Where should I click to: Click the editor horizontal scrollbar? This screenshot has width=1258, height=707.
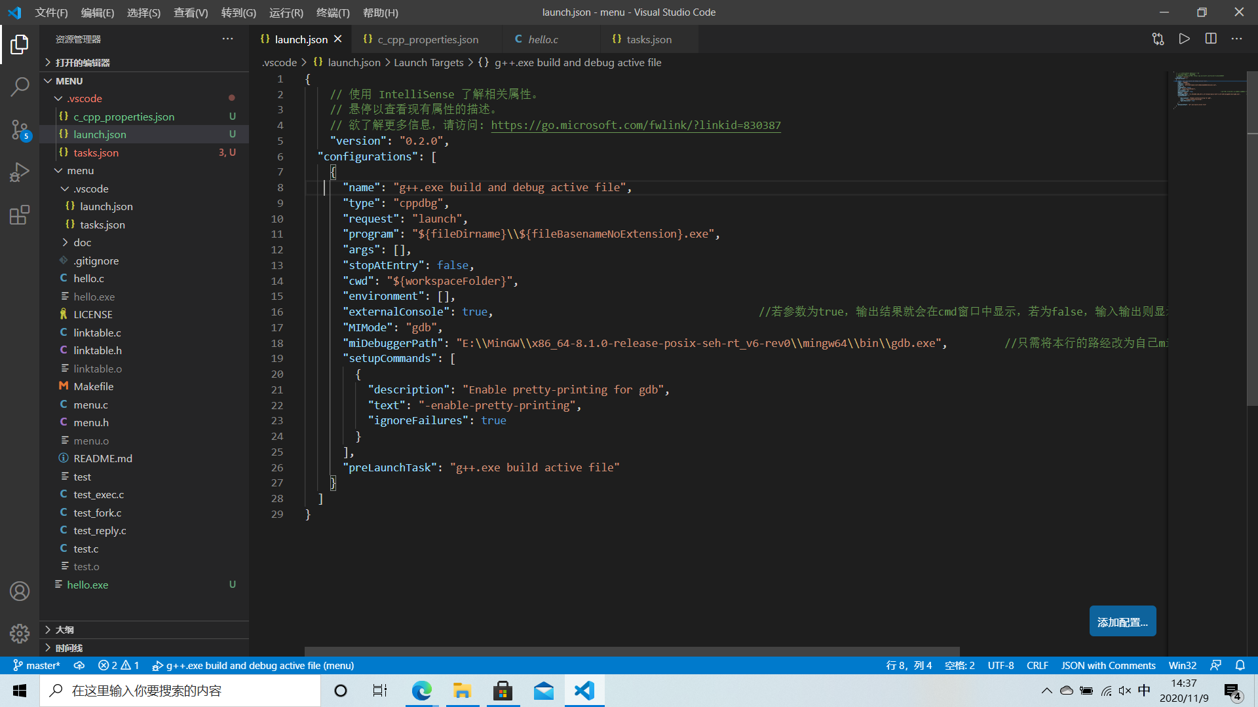(632, 651)
